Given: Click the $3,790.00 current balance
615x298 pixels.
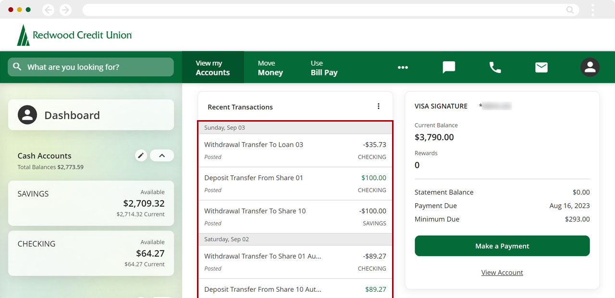Looking at the screenshot, I should (x=434, y=137).
